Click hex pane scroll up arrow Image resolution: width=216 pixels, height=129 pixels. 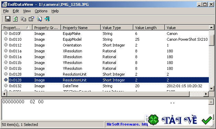211,102
